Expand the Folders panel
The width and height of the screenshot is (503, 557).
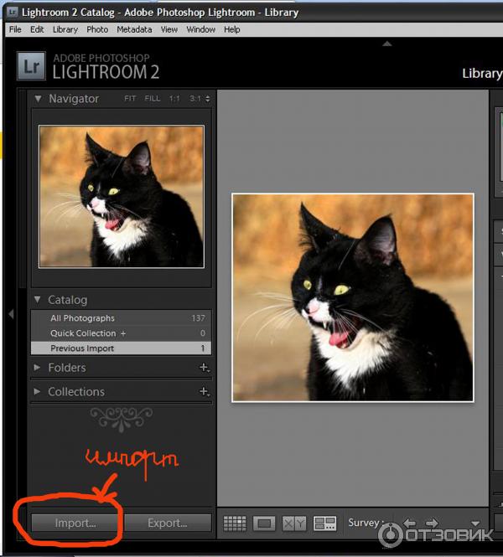pyautogui.click(x=38, y=368)
